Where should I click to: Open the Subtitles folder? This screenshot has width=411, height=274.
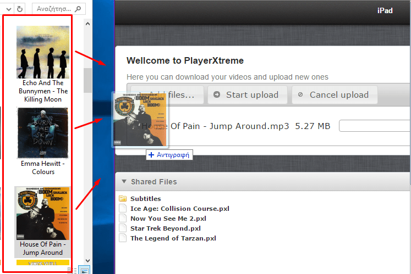click(145, 199)
